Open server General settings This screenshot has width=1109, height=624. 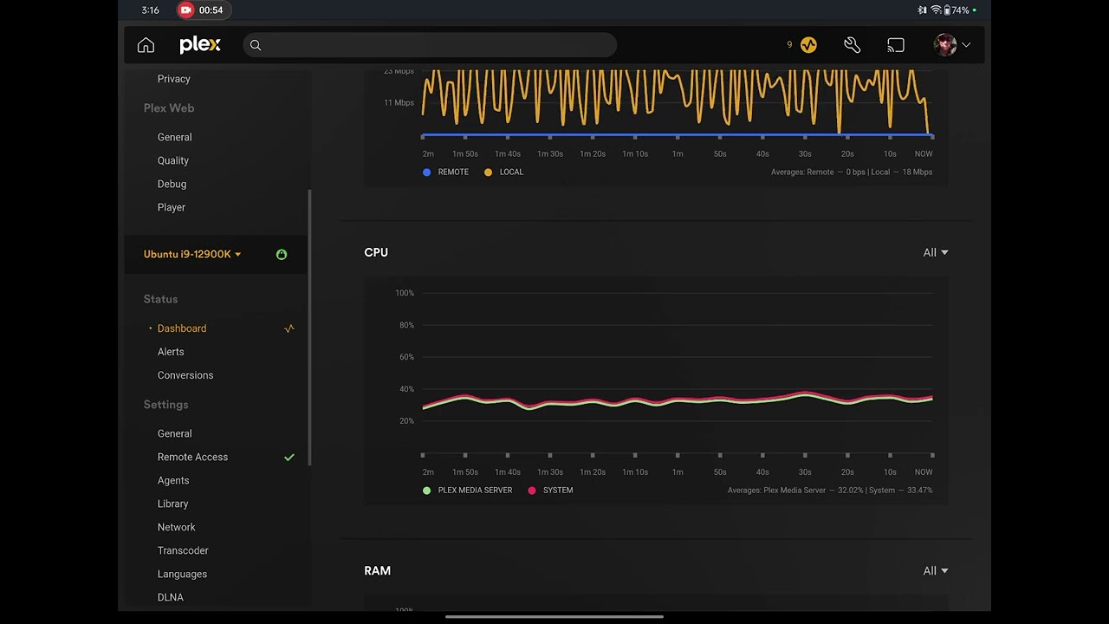[x=175, y=433]
